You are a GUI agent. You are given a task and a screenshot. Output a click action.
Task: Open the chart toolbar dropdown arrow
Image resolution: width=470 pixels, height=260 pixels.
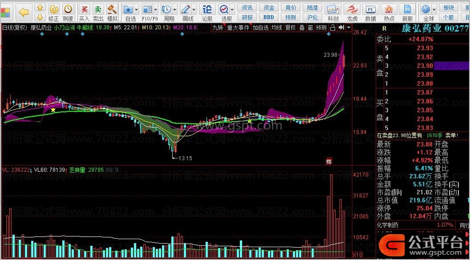pos(348,28)
